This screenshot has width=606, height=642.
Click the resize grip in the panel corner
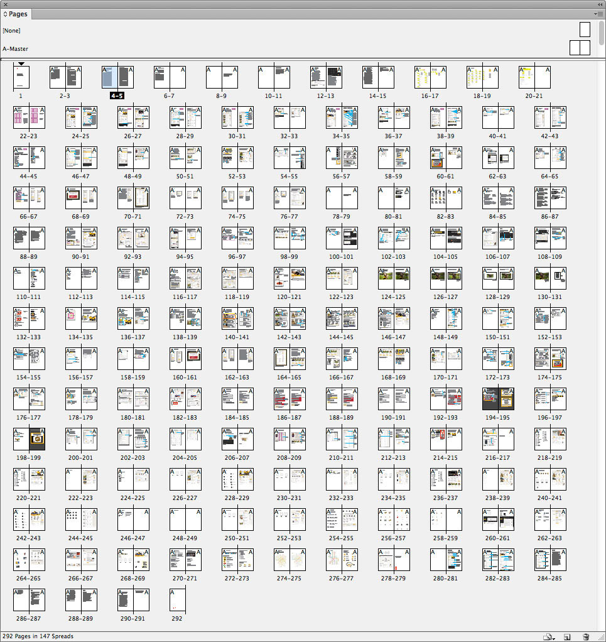point(602,637)
